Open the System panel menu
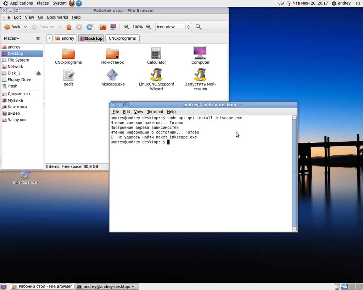The image size is (363, 290). [60, 3]
